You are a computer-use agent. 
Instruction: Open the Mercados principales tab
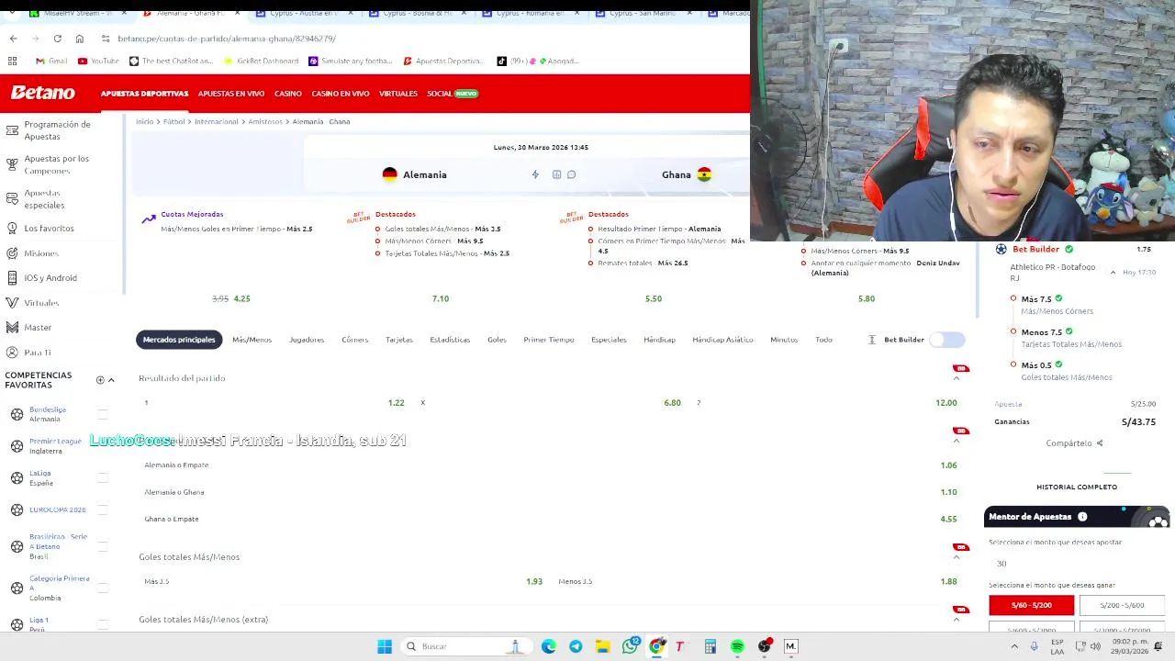[x=179, y=340]
